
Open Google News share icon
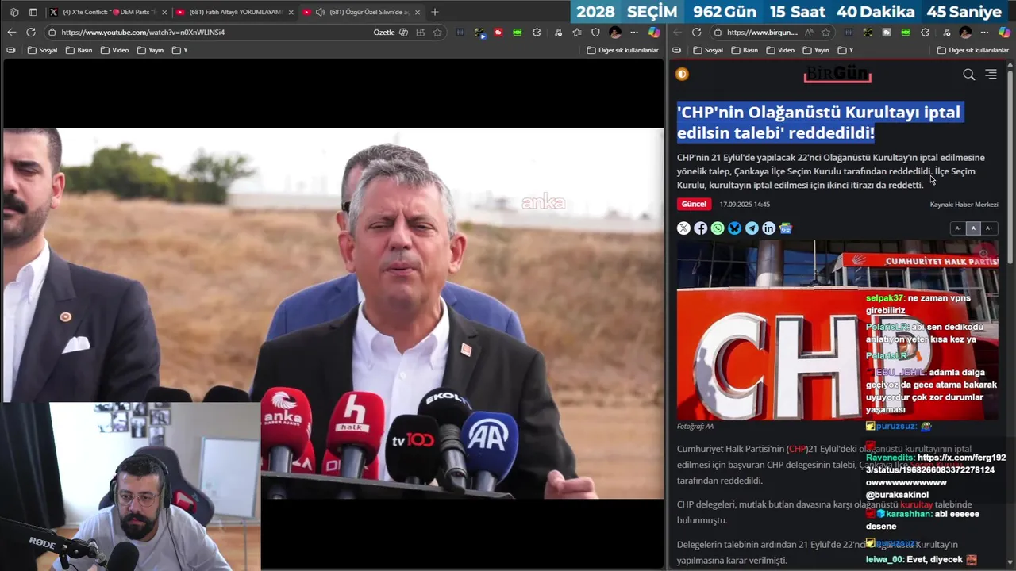786,228
